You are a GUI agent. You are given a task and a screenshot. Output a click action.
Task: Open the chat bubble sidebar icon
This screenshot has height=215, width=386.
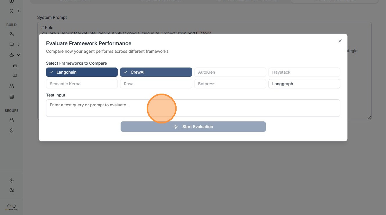pyautogui.click(x=12, y=45)
